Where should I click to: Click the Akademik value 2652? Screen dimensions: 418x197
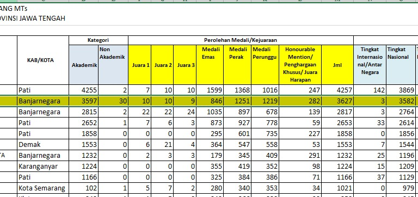[84, 123]
